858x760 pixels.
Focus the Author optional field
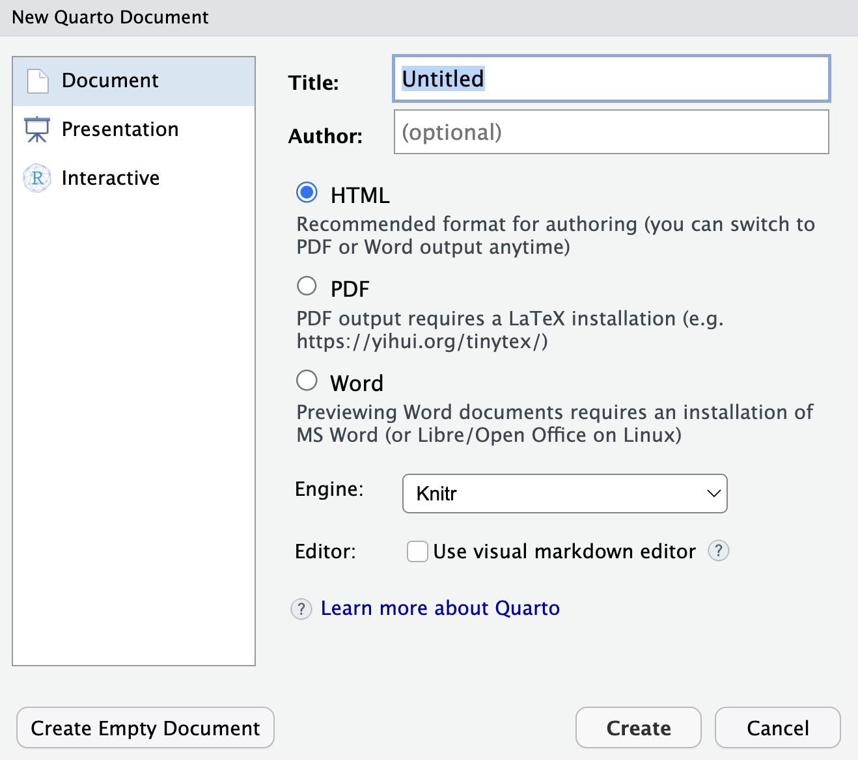611,132
